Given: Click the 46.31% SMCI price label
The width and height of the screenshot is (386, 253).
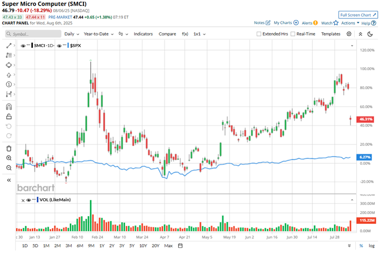Looking at the screenshot, I should pyautogui.click(x=365, y=119).
